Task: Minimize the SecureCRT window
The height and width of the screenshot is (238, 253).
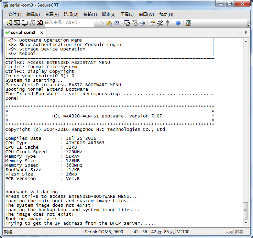Action: tap(220, 3)
